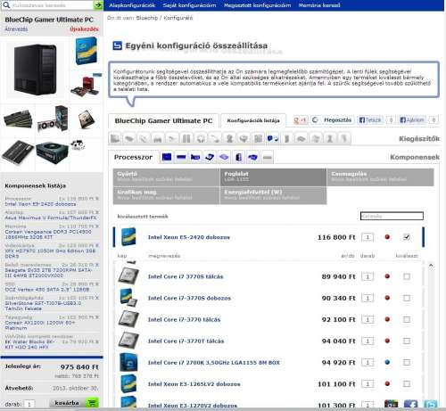Screen dimensions: 446x411
Task: Remove Videokártya from component list with X
Action: point(97,246)
